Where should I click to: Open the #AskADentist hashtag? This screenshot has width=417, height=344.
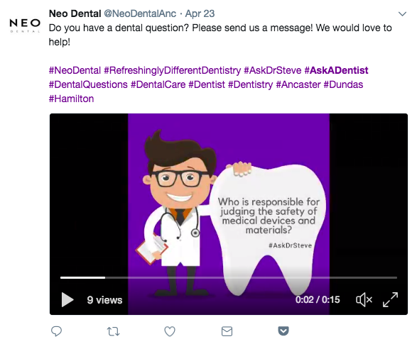pos(336,70)
